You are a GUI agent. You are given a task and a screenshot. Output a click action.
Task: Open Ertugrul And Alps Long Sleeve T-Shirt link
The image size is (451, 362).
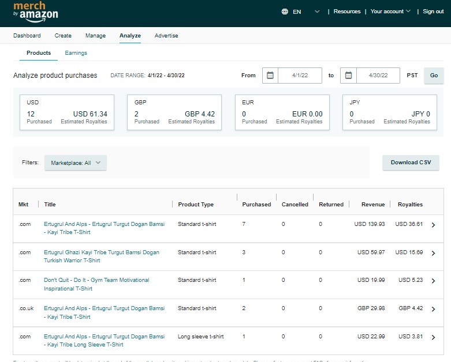click(x=104, y=341)
